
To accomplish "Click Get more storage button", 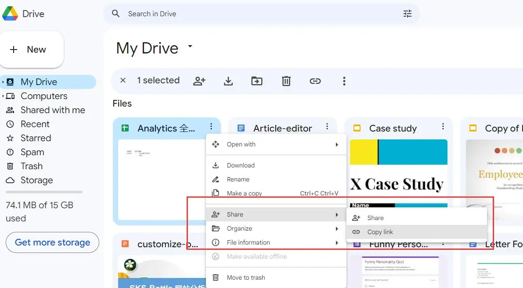I will coord(52,242).
